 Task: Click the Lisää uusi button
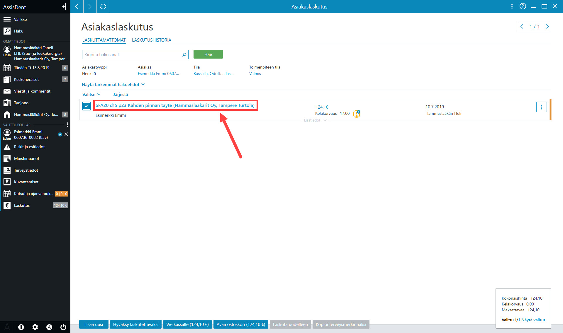94,324
